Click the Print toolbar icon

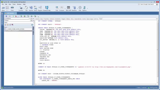pos(12,8)
